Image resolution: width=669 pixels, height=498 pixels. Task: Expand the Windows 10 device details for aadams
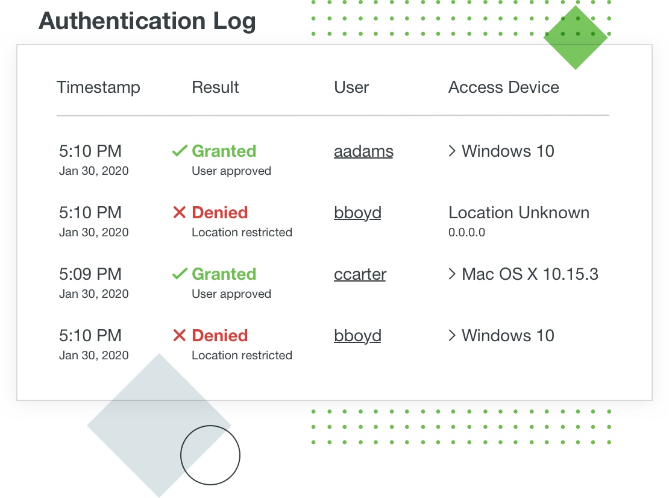[453, 151]
